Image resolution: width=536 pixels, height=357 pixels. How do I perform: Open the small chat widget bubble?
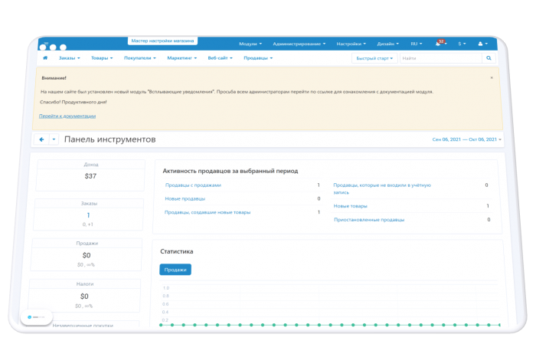pos(36,317)
